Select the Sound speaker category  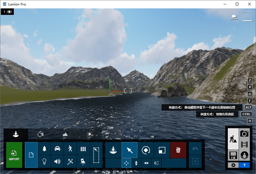(x=57, y=161)
